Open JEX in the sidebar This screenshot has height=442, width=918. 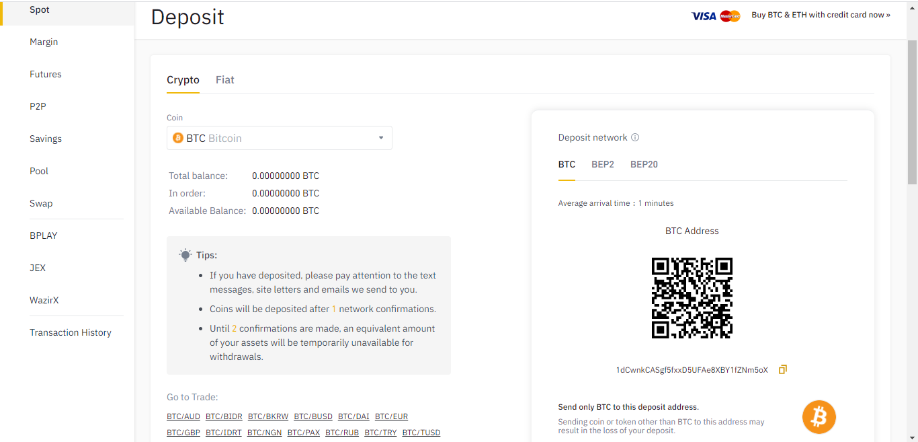38,268
